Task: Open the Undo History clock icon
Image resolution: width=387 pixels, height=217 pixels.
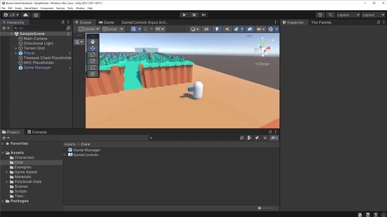Action: [320, 15]
